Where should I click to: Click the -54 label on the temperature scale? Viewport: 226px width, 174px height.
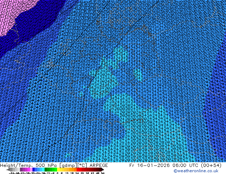(11, 173)
